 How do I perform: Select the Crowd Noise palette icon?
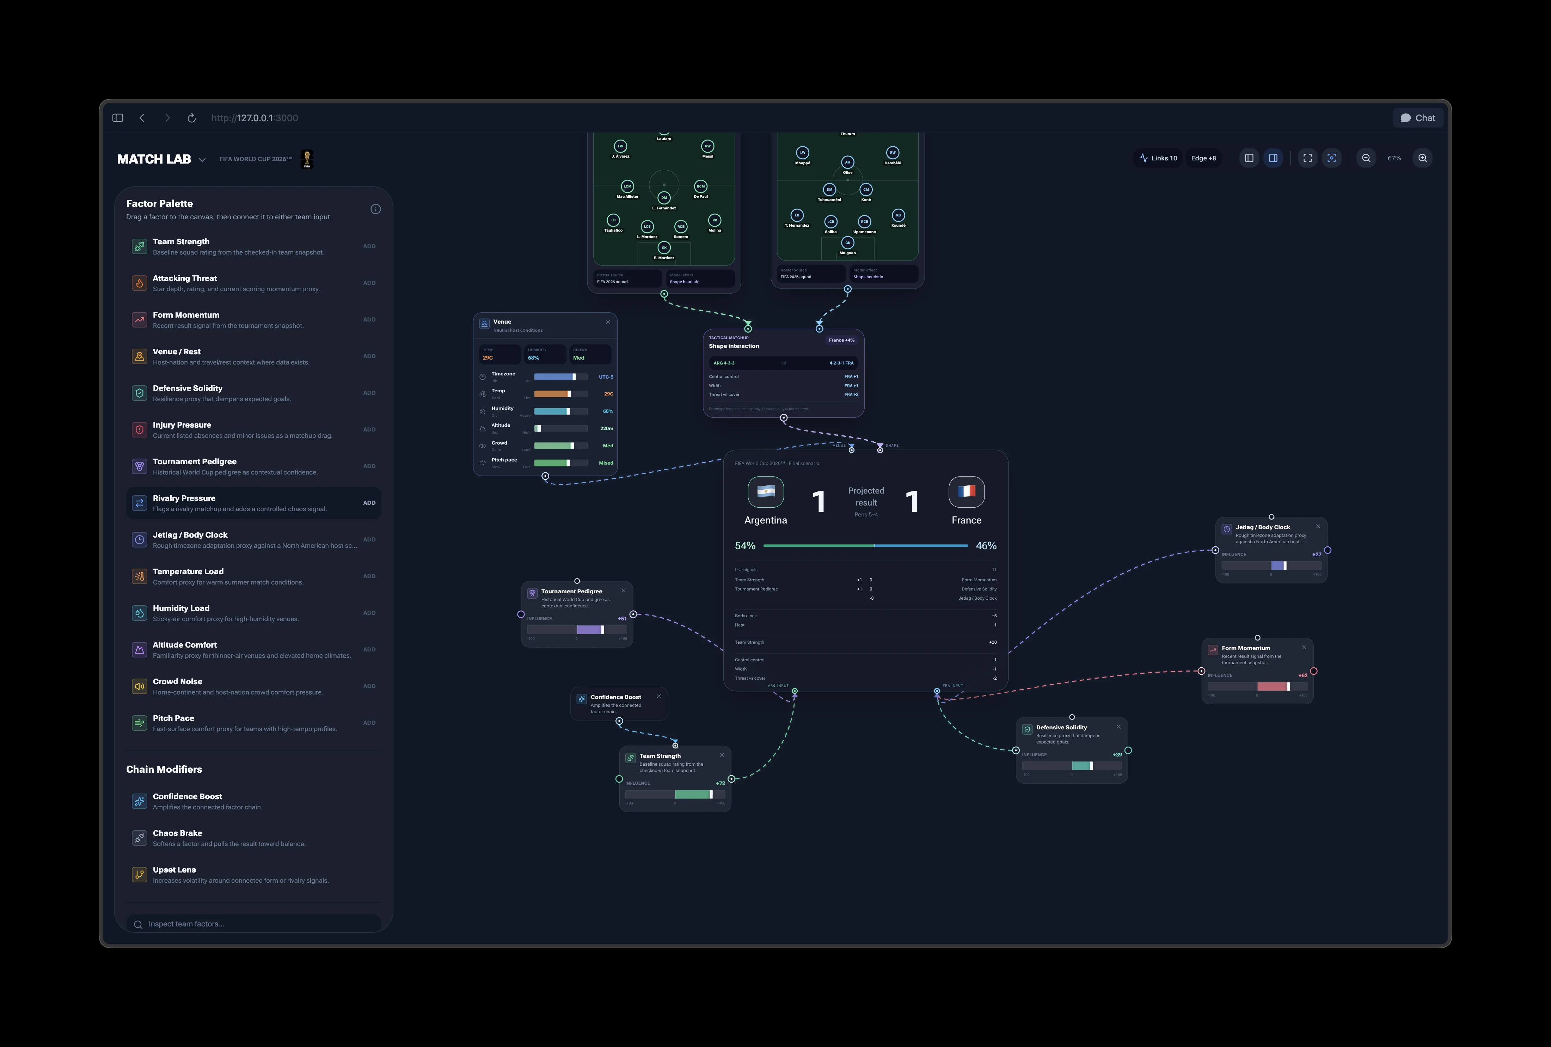[x=140, y=686]
